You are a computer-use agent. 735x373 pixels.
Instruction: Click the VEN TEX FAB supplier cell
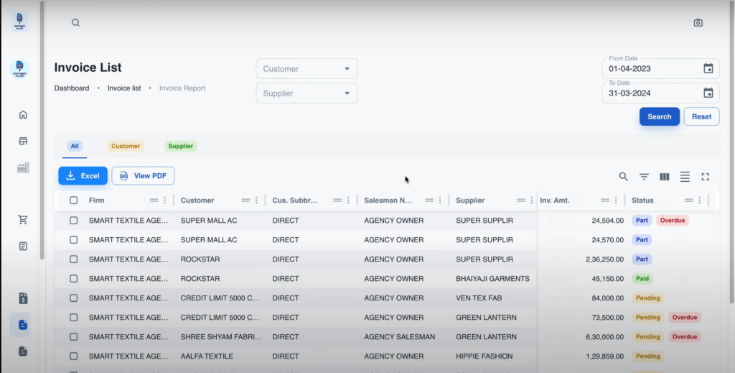point(479,298)
